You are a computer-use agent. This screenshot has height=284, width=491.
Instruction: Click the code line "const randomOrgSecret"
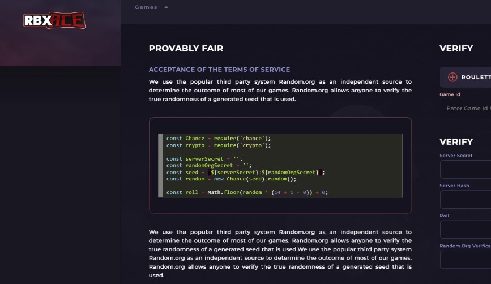coord(209,165)
